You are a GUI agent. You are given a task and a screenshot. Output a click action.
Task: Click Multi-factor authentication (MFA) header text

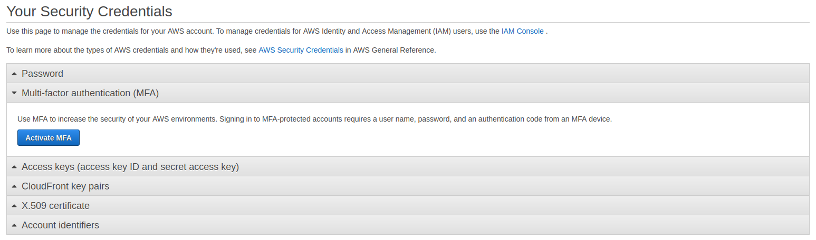(90, 93)
